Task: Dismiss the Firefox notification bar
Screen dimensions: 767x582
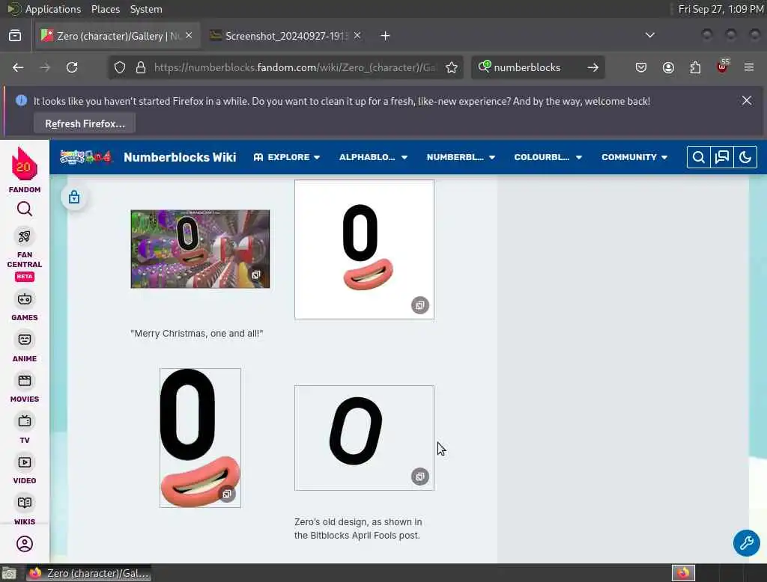Action: pos(747,101)
